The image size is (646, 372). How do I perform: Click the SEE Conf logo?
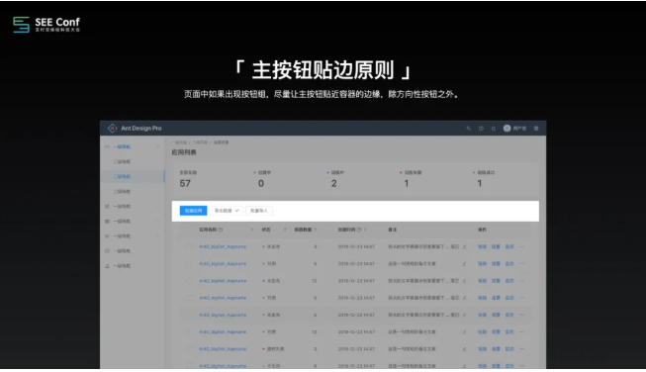point(46,25)
